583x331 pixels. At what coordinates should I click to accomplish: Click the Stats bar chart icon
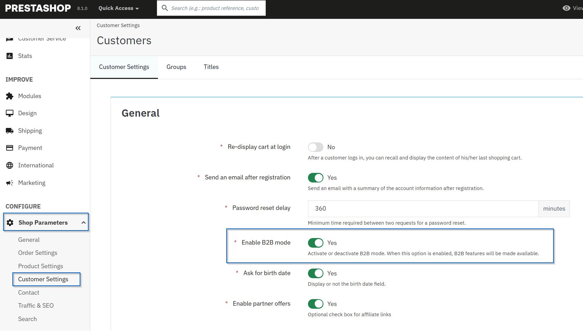(10, 56)
